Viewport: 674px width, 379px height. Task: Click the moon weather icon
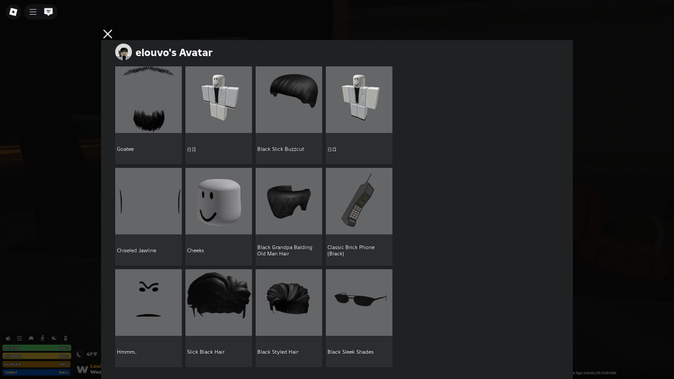pos(80,354)
